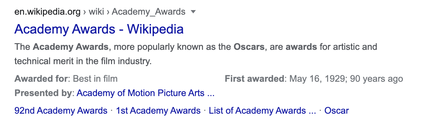The height and width of the screenshot is (127, 433).
Task: Click the bold awards word in the snippet
Action: click(x=301, y=47)
